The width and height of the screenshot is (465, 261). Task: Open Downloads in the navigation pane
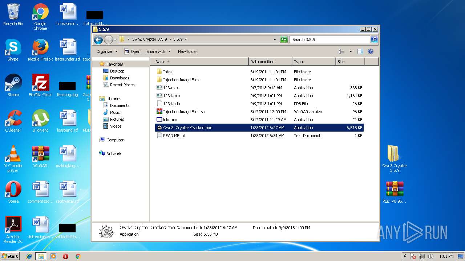pos(120,78)
